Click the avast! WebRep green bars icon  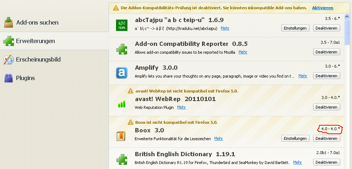pyautogui.click(x=122, y=104)
